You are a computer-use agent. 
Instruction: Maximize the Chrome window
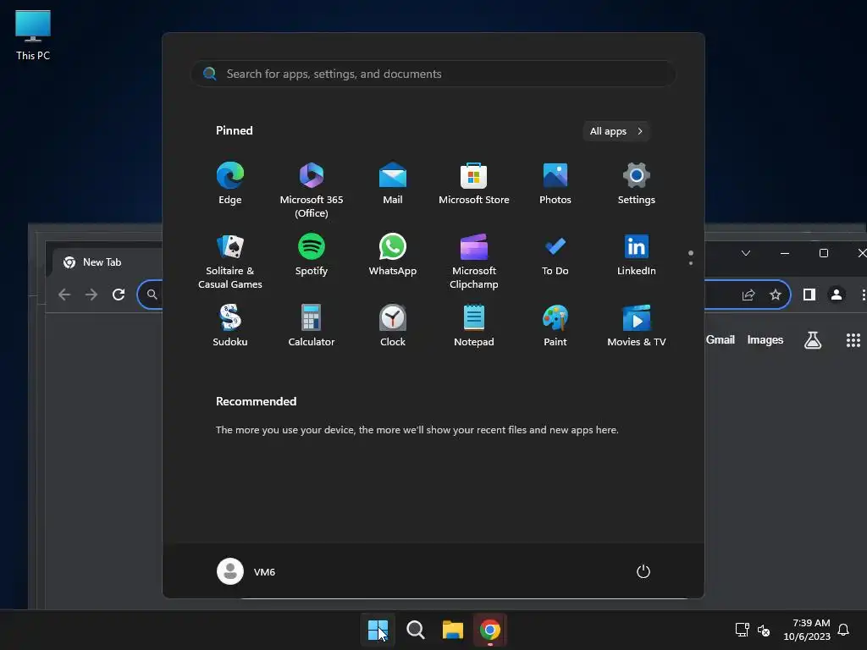(x=823, y=253)
